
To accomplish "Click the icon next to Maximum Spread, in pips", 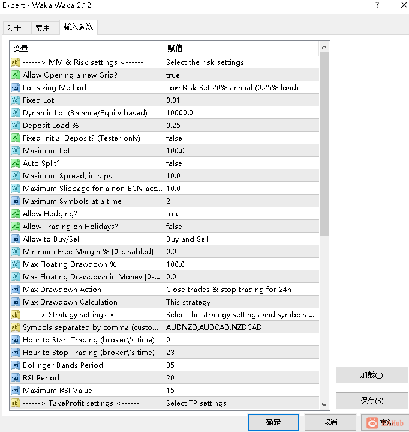I will point(16,176).
